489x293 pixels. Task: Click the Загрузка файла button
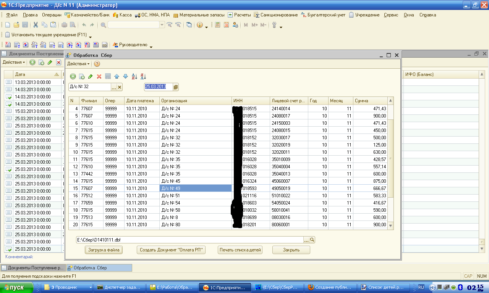pyautogui.click(x=104, y=250)
